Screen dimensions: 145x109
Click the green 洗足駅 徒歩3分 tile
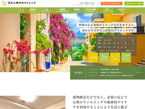click(126, 58)
